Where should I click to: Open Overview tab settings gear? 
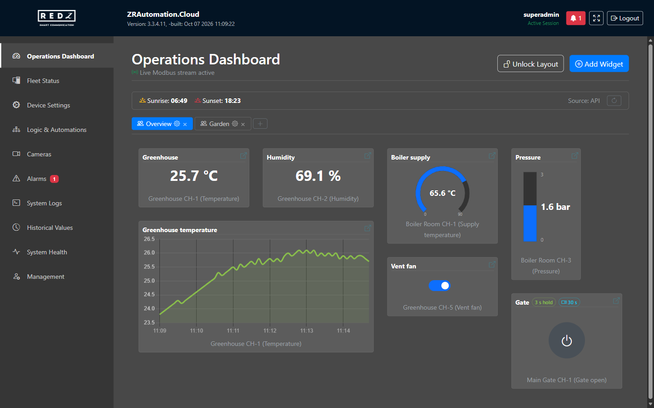coord(177,124)
